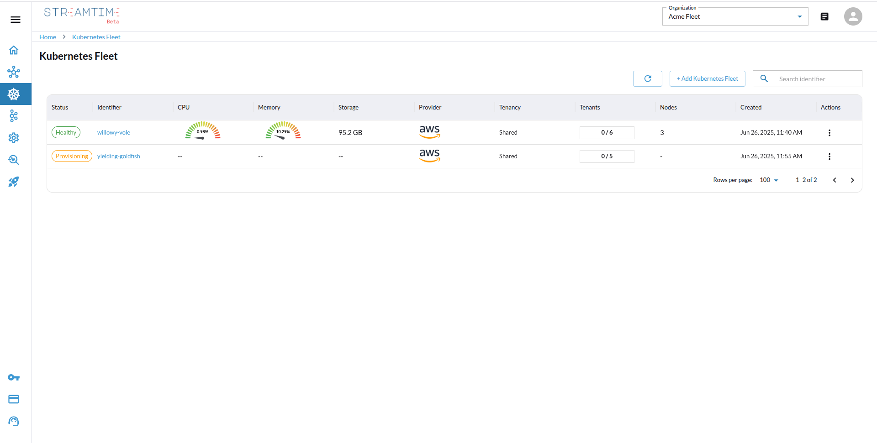877x443 pixels.
Task: Click the Identifier column header
Action: pos(109,107)
